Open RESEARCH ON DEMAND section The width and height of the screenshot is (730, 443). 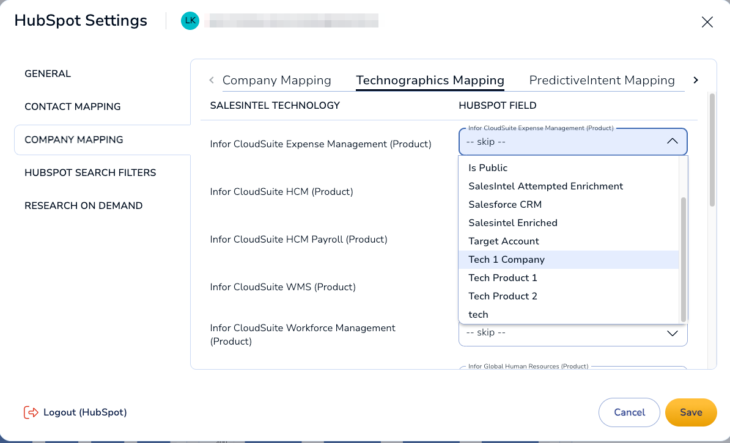tap(83, 206)
